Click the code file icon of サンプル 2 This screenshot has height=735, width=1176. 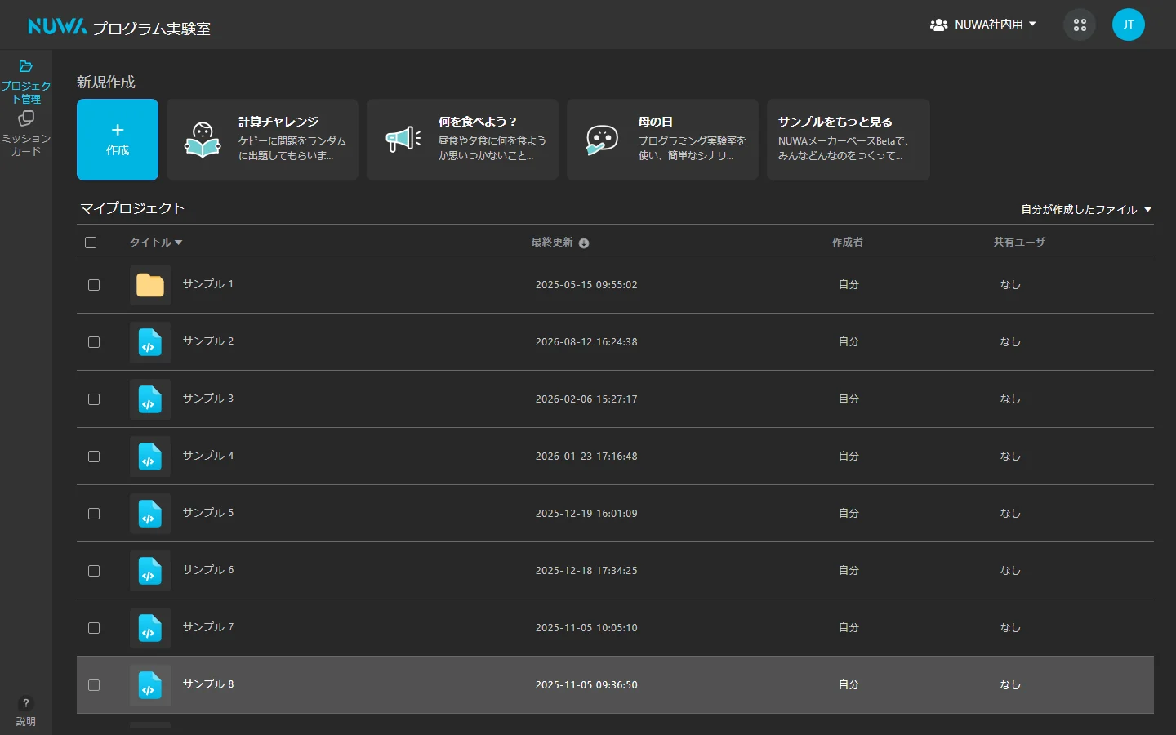coord(150,342)
